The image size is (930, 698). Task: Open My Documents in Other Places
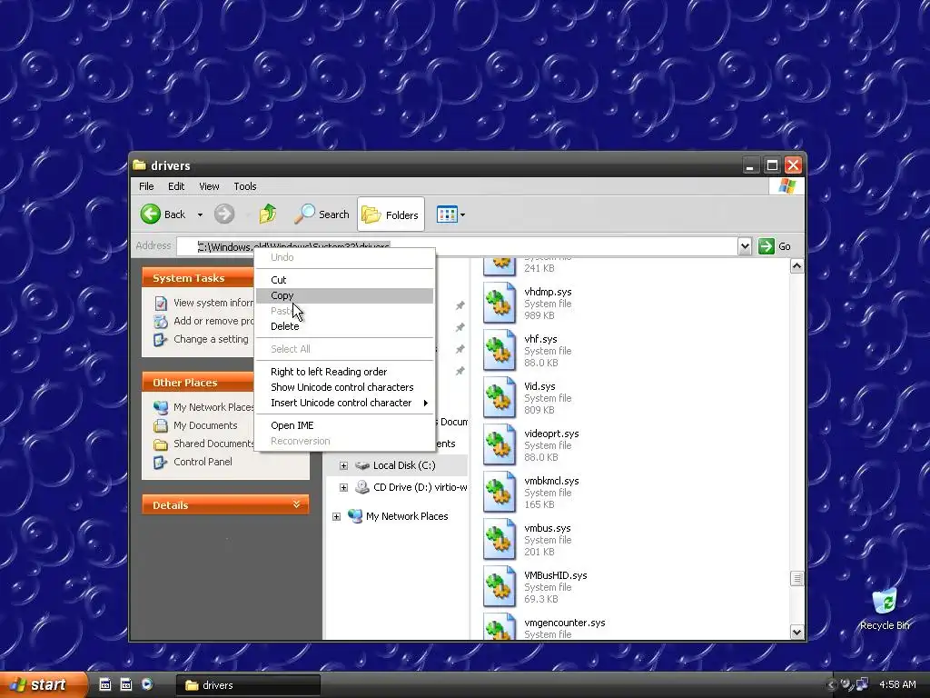205,425
